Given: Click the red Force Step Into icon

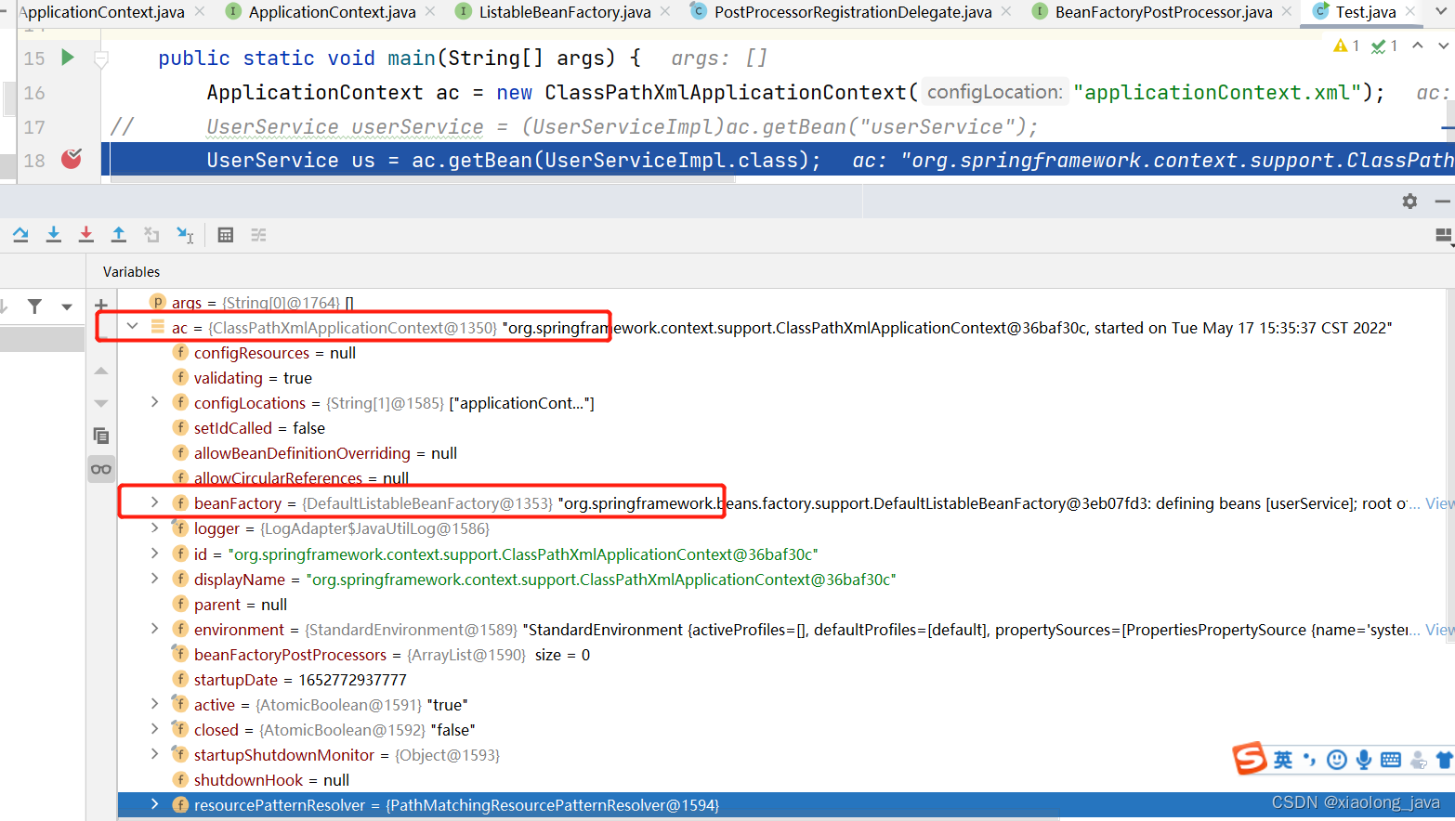Looking at the screenshot, I should click(86, 235).
